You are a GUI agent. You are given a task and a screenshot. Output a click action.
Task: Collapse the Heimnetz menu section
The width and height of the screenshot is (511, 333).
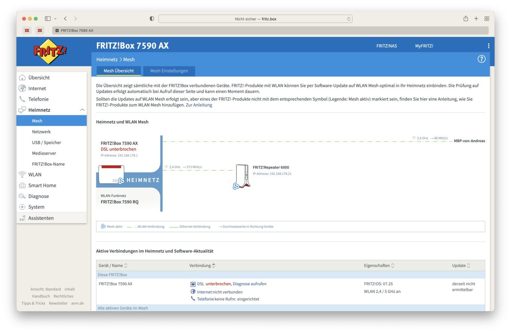(82, 110)
